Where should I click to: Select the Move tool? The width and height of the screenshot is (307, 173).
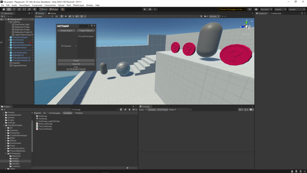pyautogui.click(x=9, y=9)
